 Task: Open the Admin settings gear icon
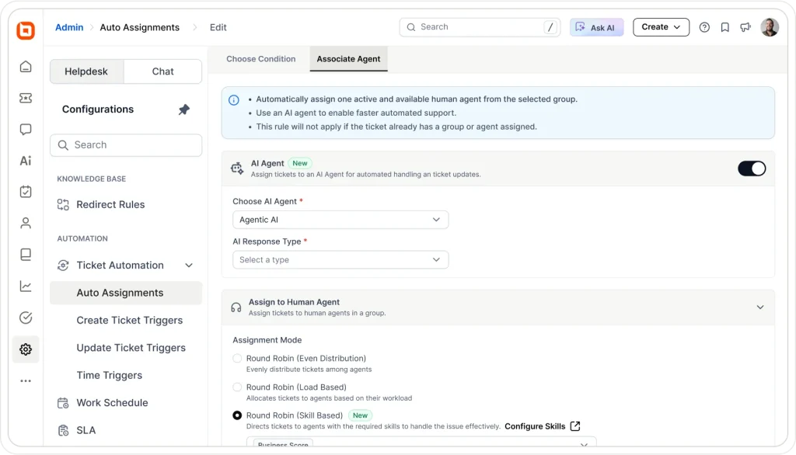click(26, 349)
